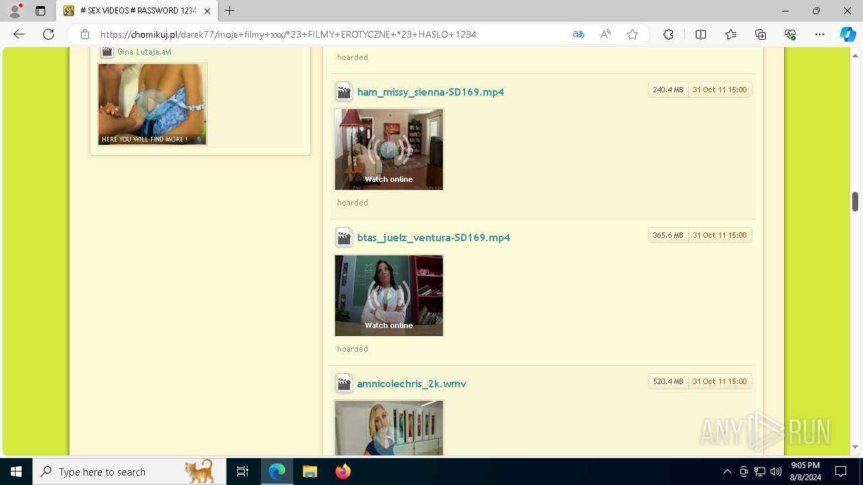Click the Gina Lutaja.avi file icon
This screenshot has height=485, width=863.
coord(107,52)
